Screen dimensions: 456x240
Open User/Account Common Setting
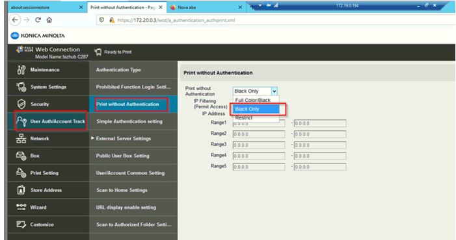(x=133, y=173)
